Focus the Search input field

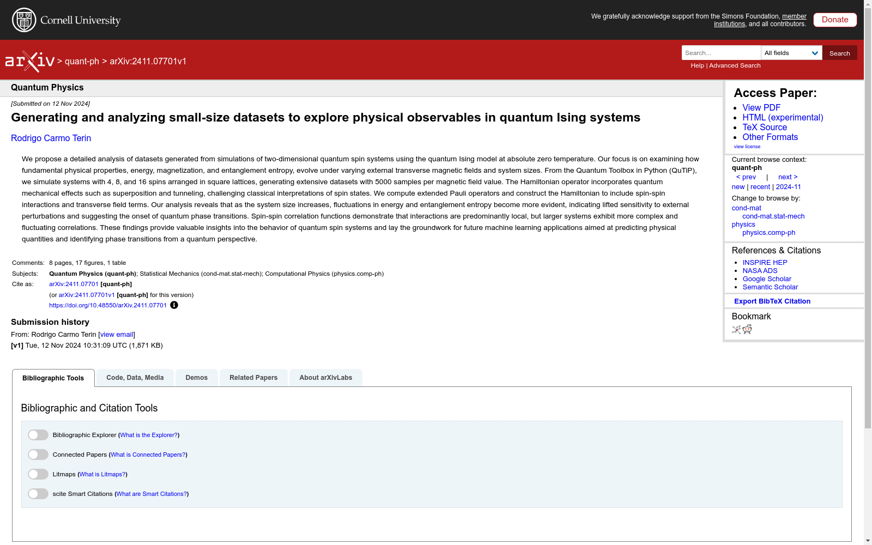click(721, 53)
